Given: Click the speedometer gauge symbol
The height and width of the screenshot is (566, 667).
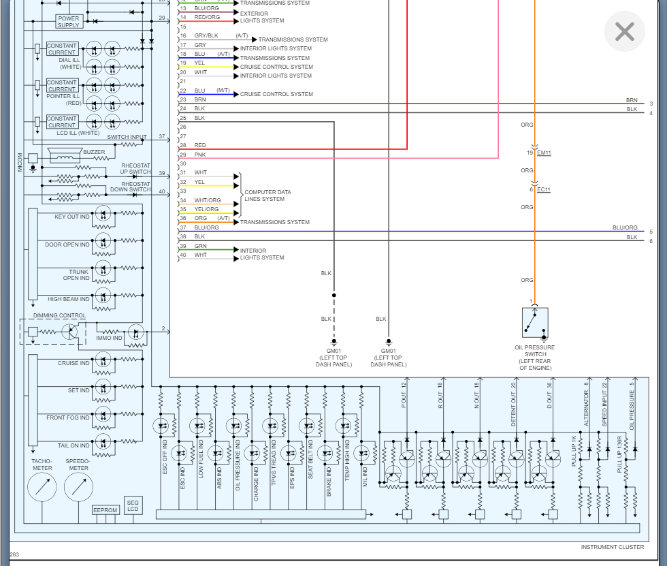Looking at the screenshot, I should pyautogui.click(x=79, y=487).
